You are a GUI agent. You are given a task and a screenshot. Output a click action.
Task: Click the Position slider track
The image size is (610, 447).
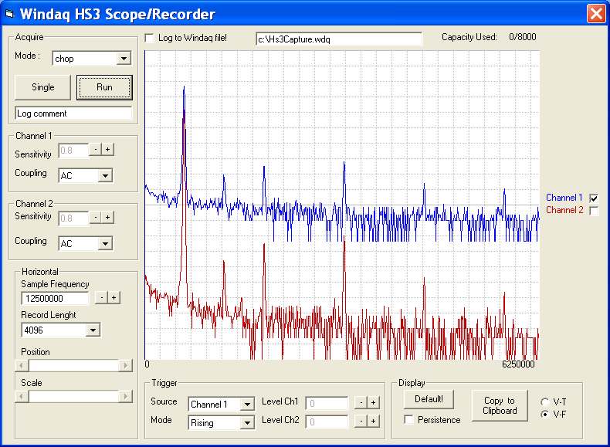73,366
